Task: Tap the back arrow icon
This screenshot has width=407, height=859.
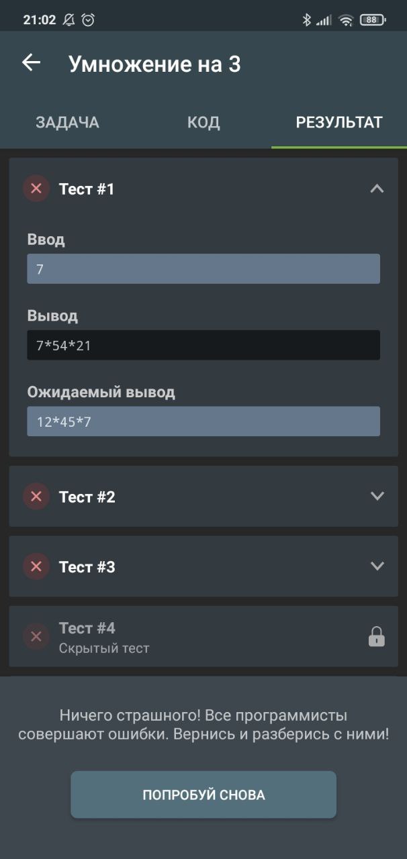Action: tap(31, 63)
